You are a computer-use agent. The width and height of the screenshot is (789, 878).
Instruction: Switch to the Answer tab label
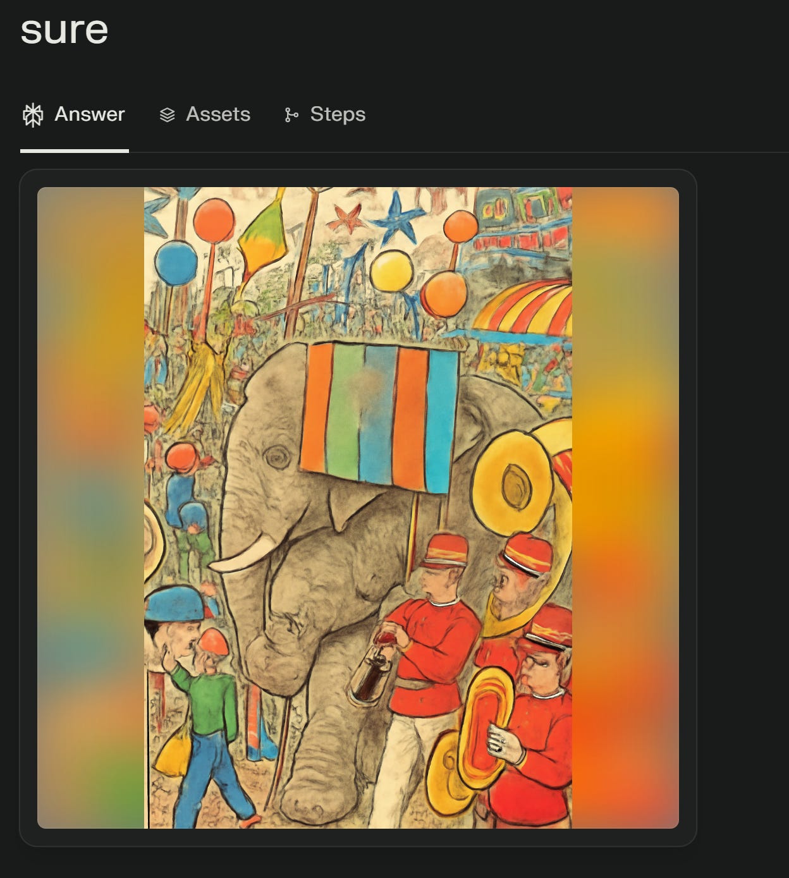90,114
